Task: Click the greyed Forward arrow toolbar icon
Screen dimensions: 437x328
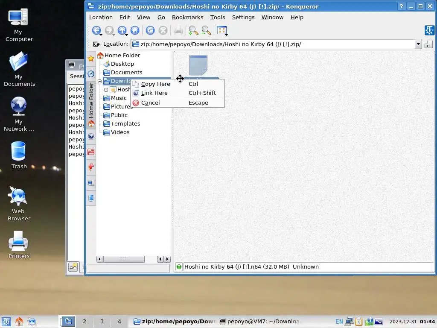Action: pos(109,30)
